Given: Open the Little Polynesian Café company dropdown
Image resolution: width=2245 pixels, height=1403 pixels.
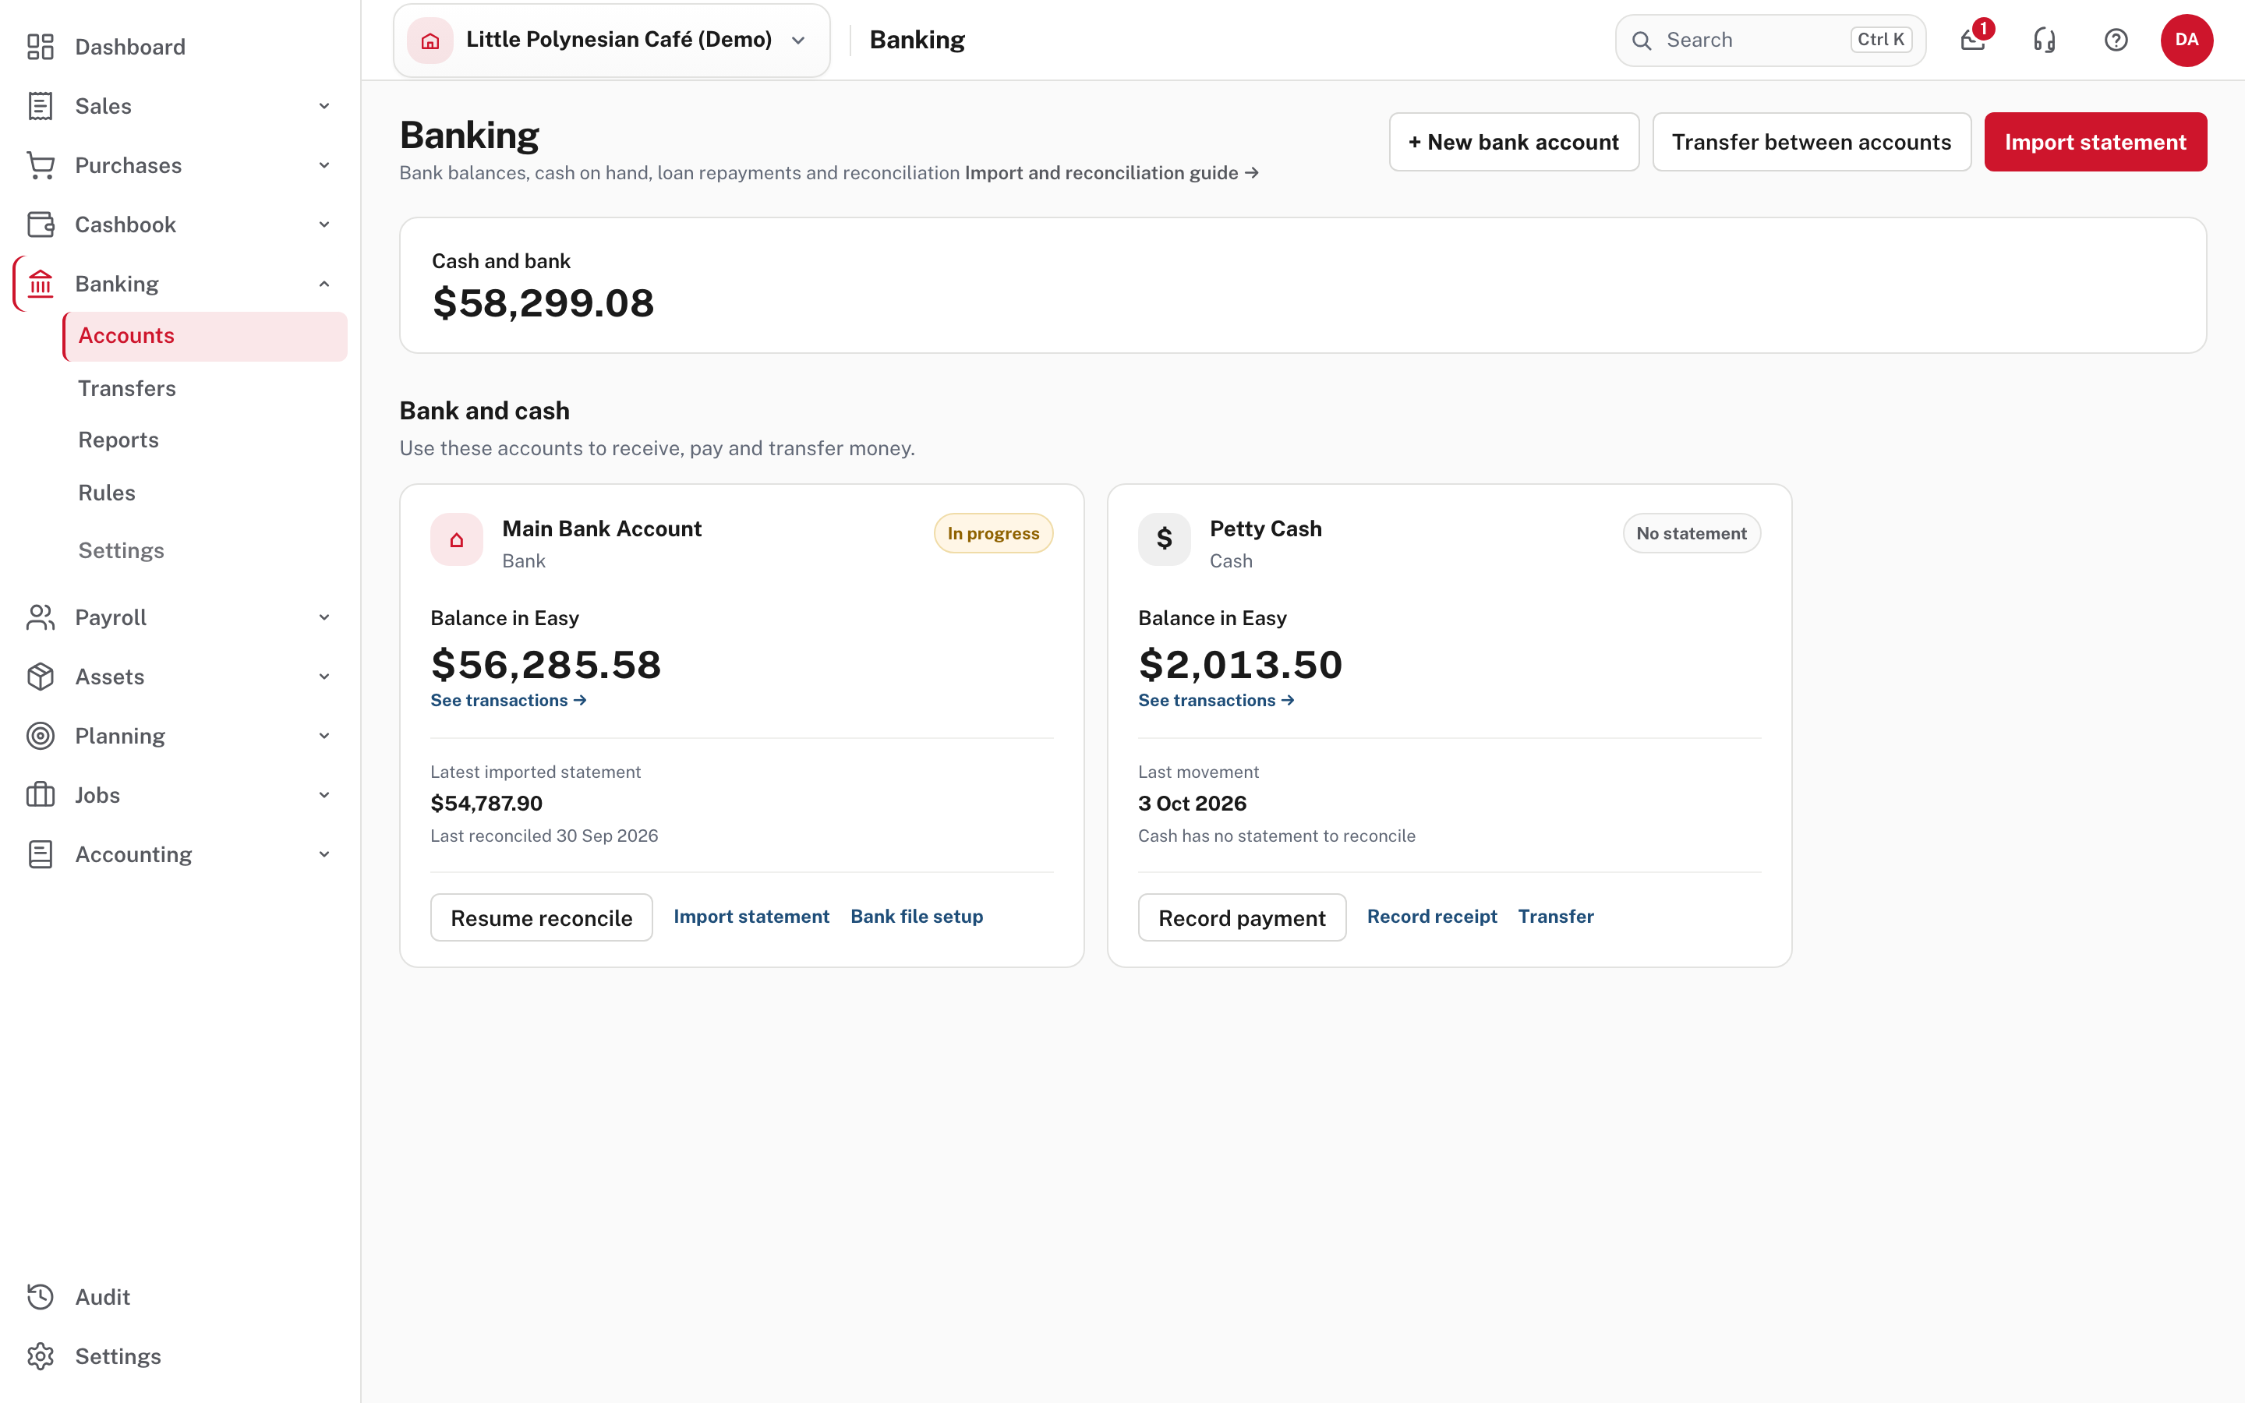Looking at the screenshot, I should pos(611,40).
